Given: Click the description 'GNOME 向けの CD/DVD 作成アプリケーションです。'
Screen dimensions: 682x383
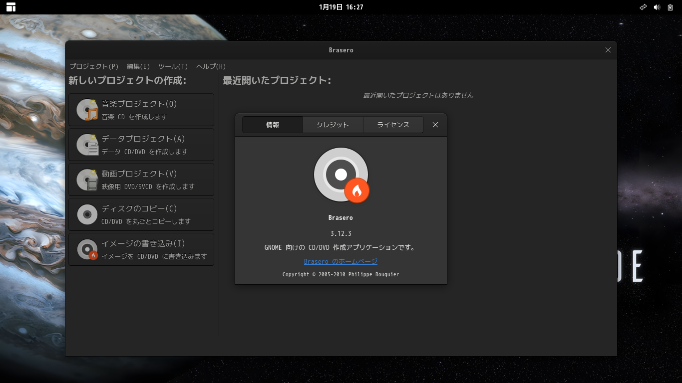Looking at the screenshot, I should [341, 247].
